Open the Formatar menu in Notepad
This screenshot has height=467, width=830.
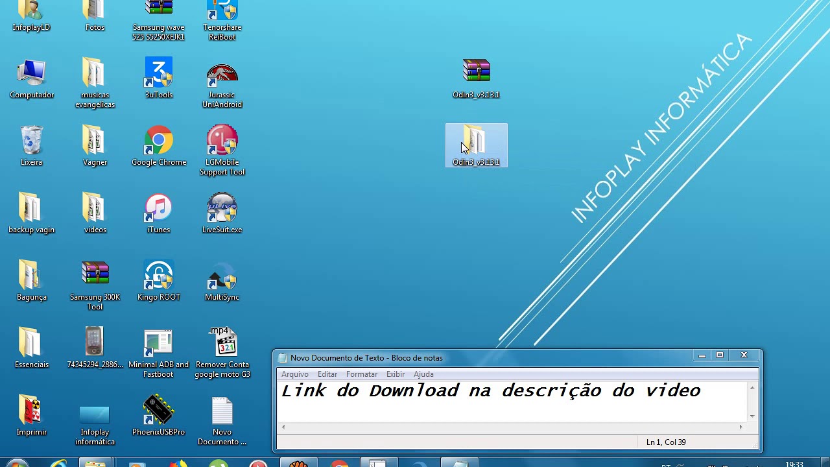click(x=362, y=374)
